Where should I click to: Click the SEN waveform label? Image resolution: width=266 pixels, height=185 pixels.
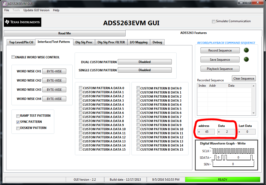[206, 164]
